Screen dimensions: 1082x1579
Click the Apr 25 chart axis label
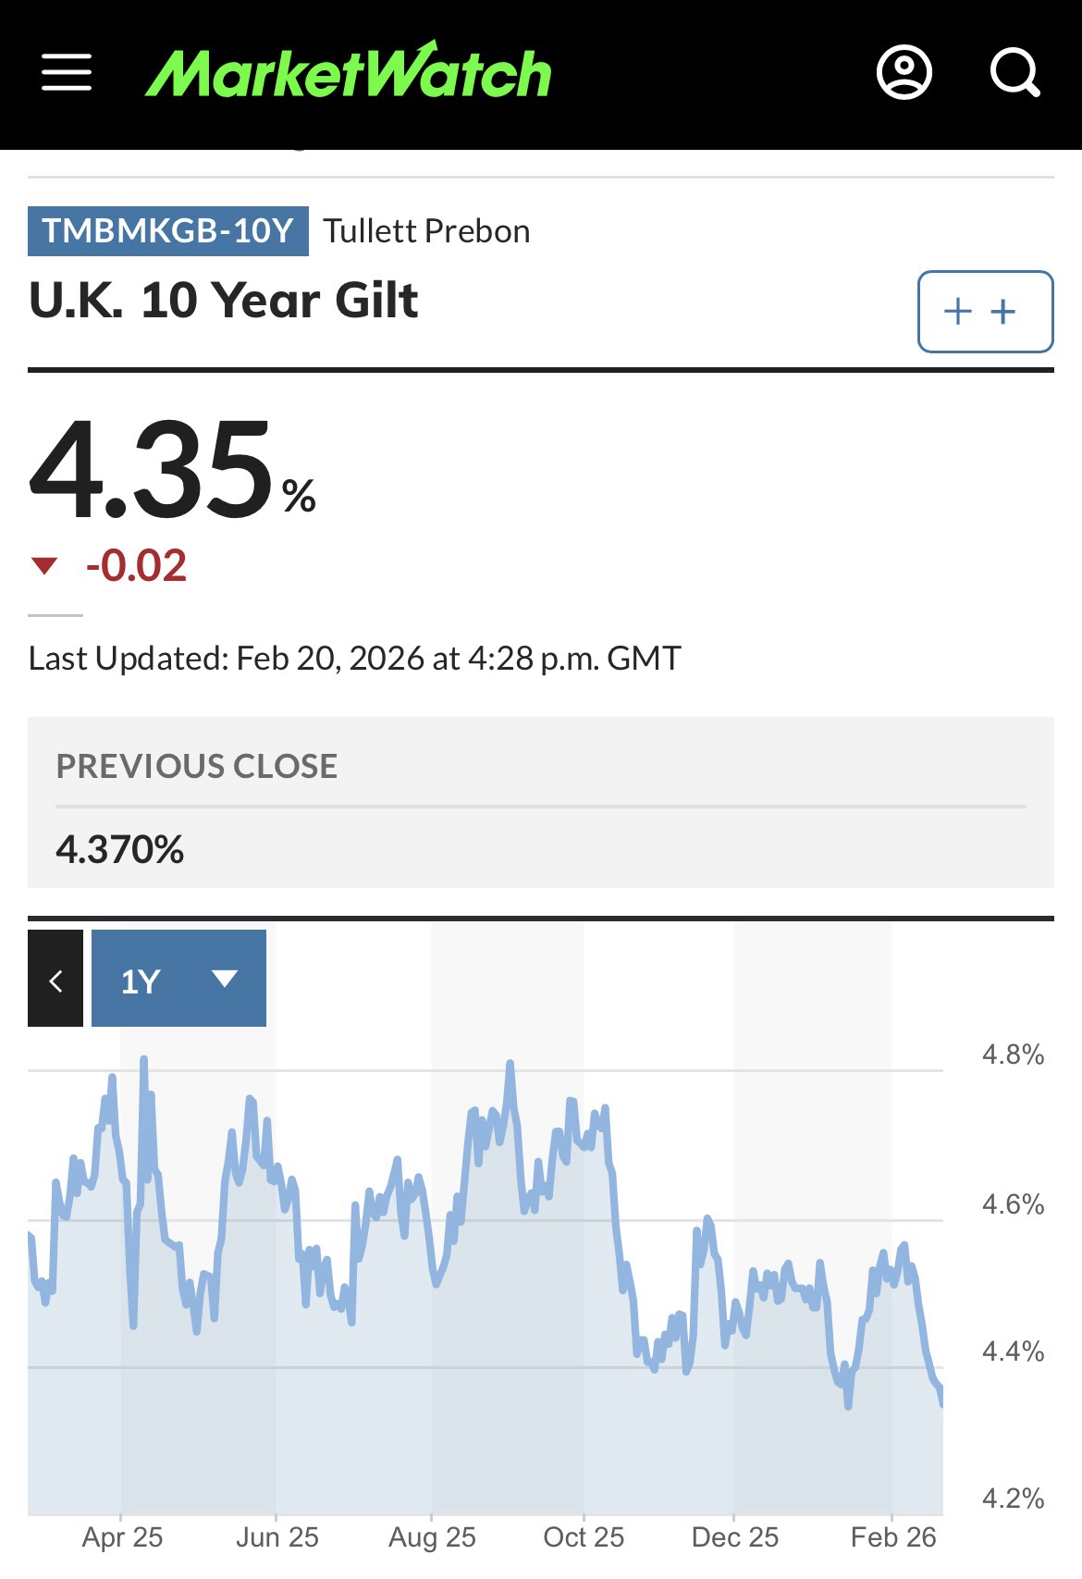(x=122, y=1537)
